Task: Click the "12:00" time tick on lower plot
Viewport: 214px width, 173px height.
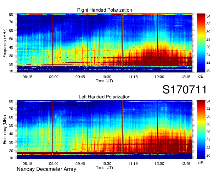Action: (159, 164)
